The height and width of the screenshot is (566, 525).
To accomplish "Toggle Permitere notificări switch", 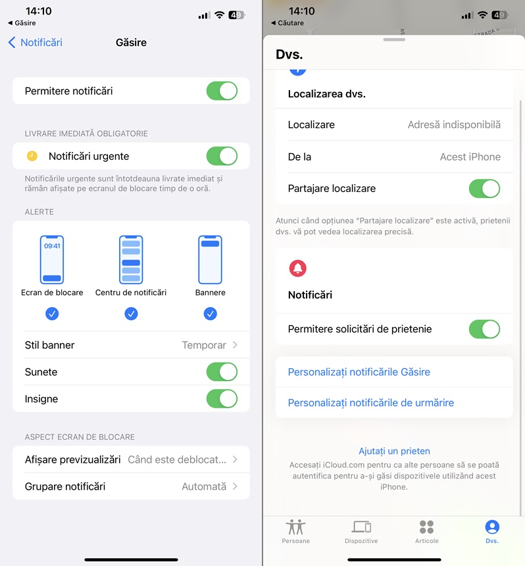I will (x=222, y=91).
